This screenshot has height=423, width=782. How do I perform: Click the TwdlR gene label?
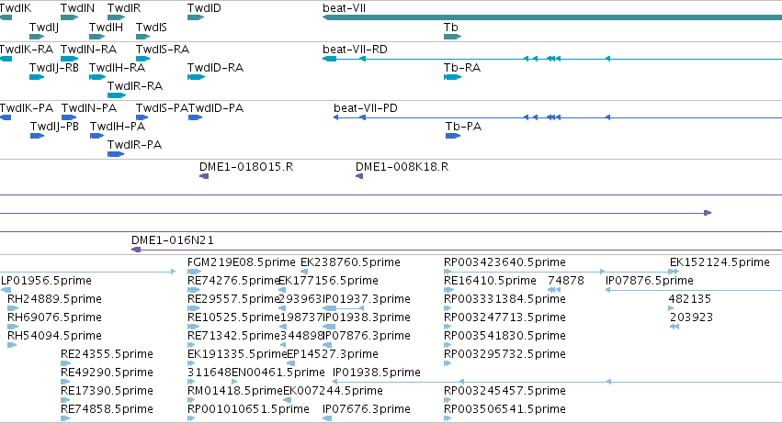124,8
